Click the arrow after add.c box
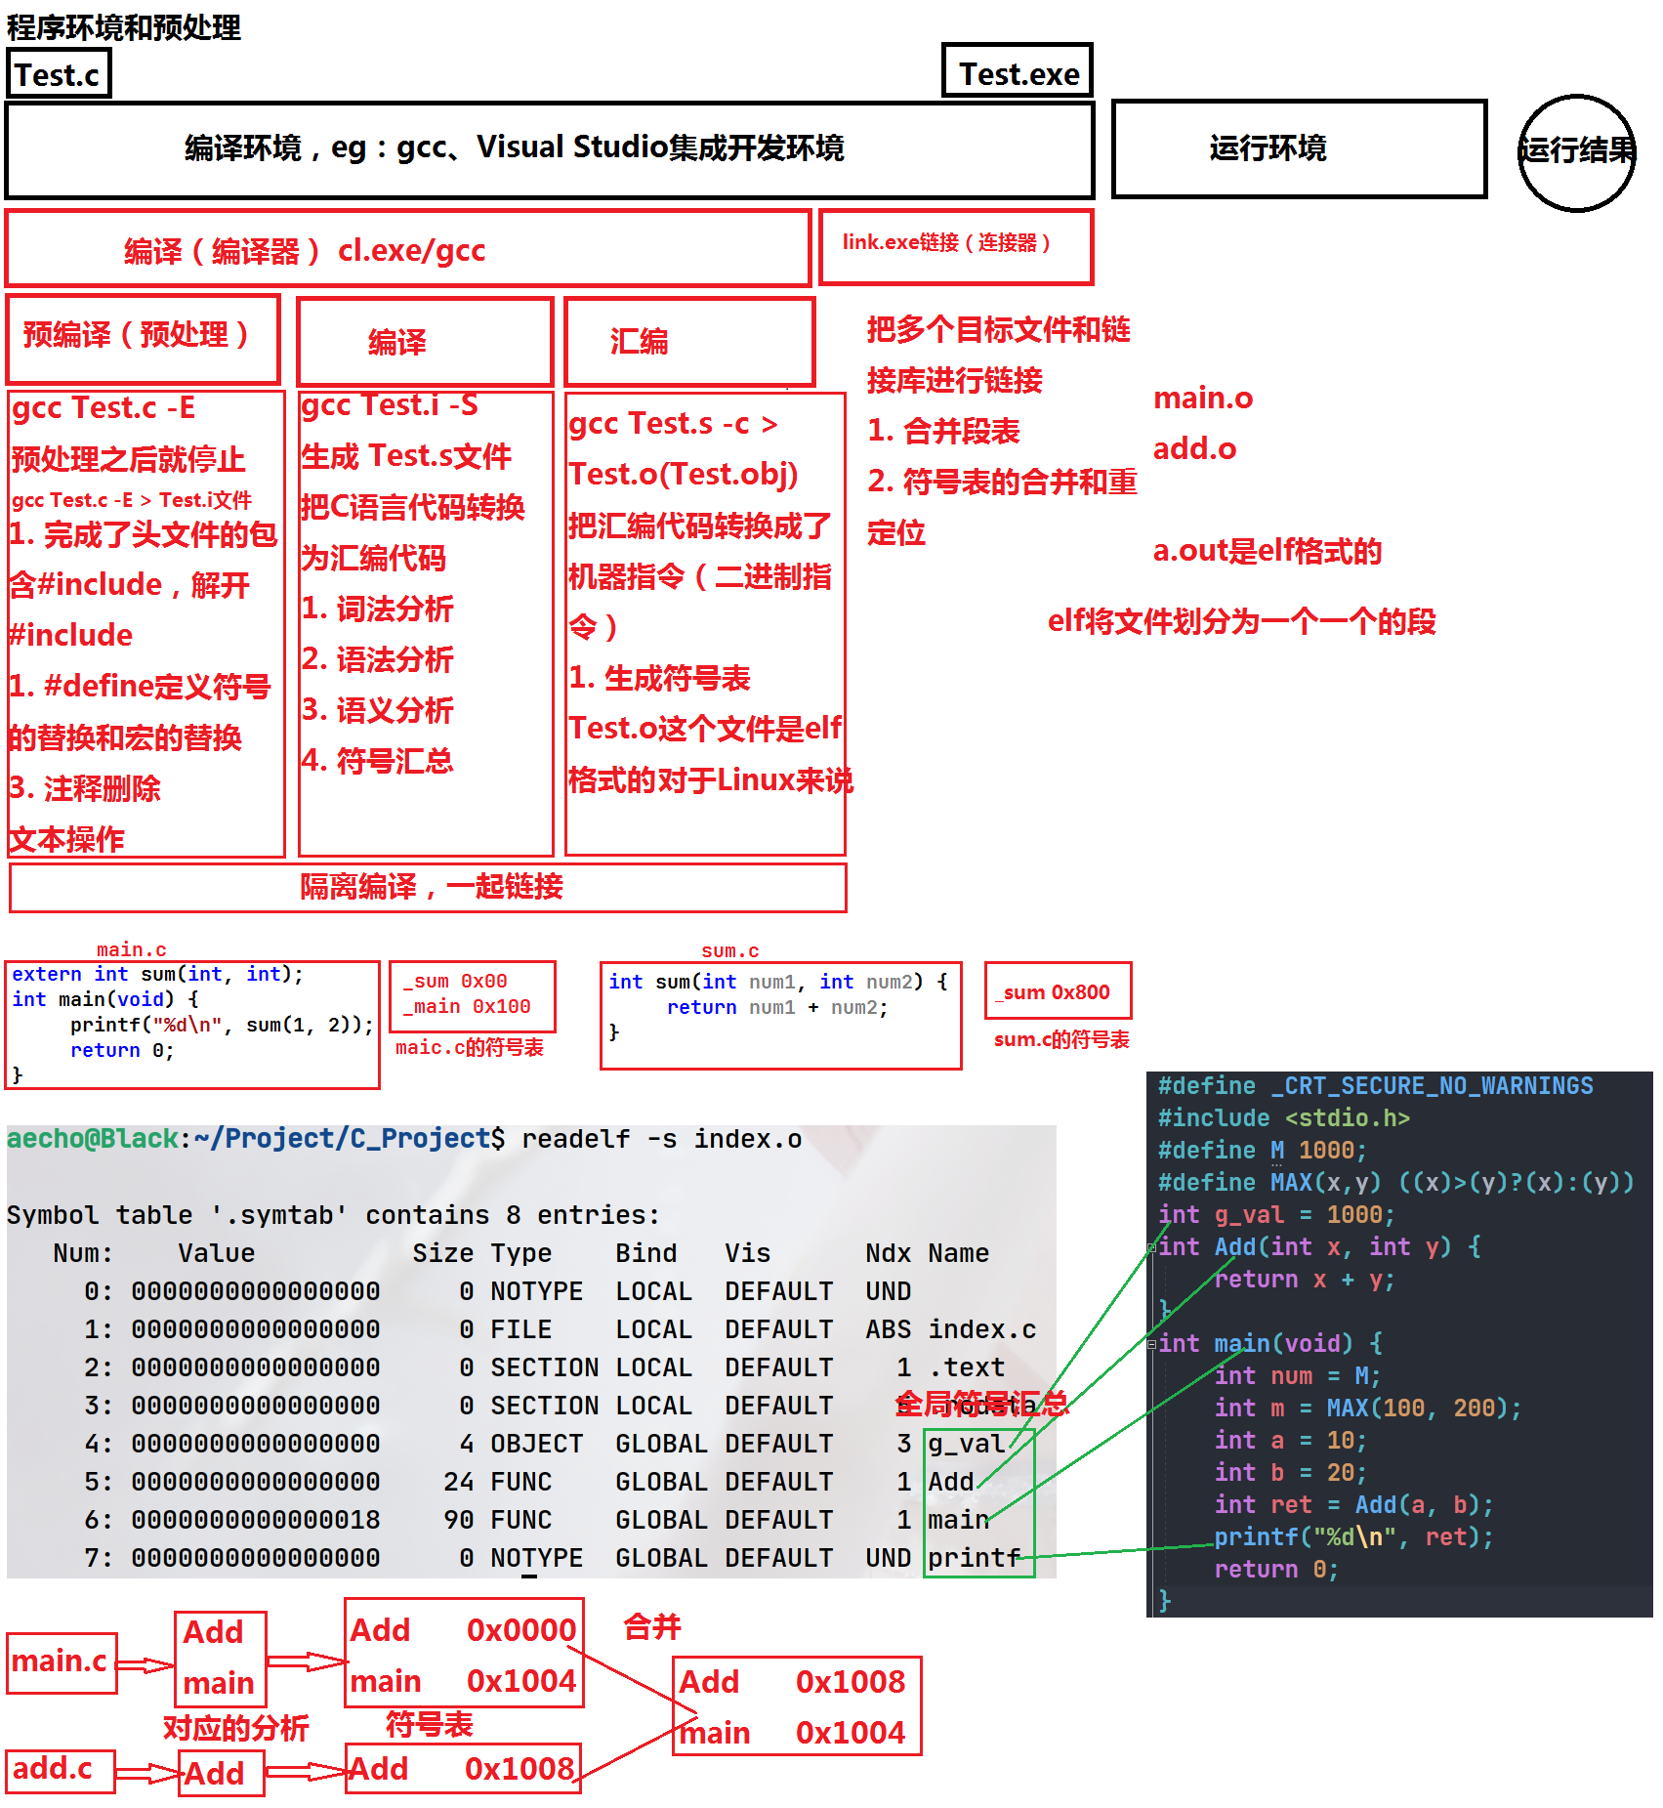The height and width of the screenshot is (1808, 1663). (x=146, y=1772)
